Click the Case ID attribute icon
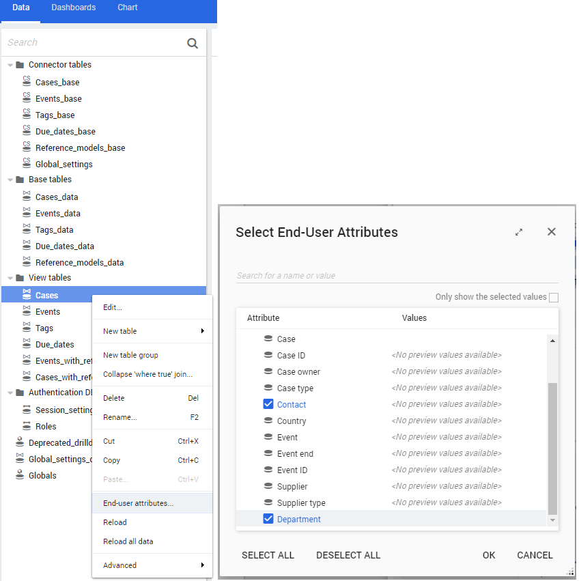Image resolution: width=581 pixels, height=581 pixels. tap(268, 354)
